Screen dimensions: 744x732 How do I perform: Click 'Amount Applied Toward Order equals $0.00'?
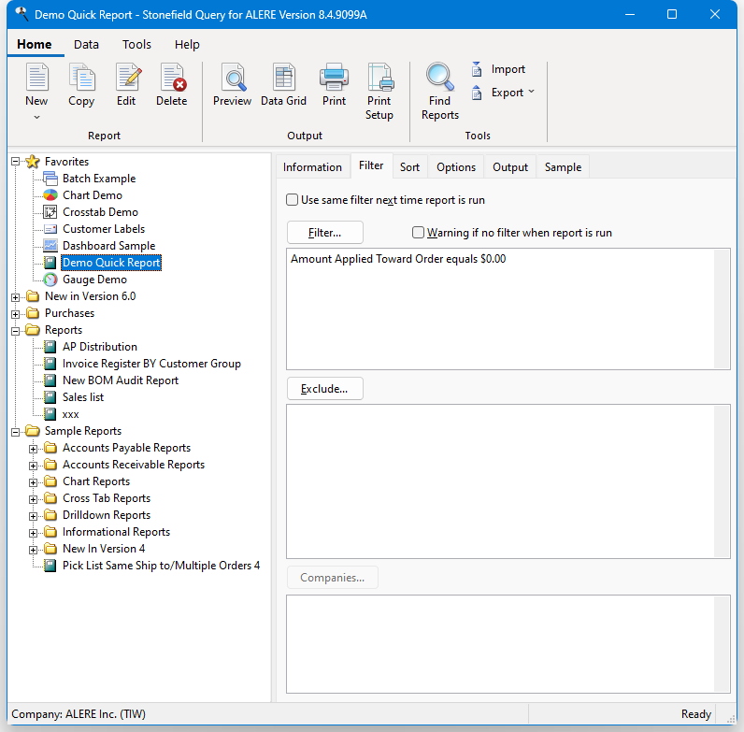(x=398, y=259)
